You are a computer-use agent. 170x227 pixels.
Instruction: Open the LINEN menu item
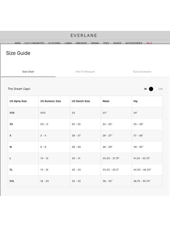(x=68, y=43)
